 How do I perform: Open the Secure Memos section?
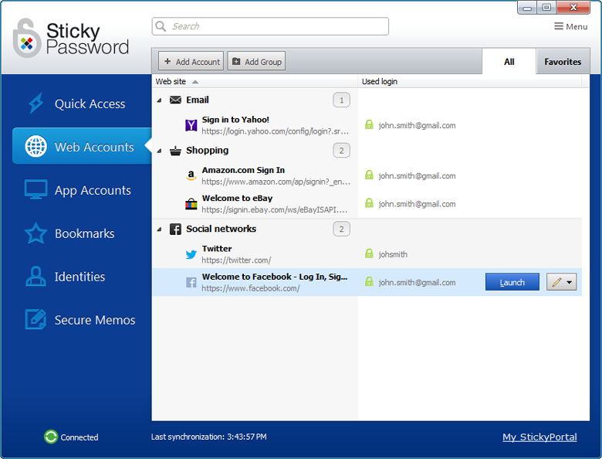(x=94, y=320)
